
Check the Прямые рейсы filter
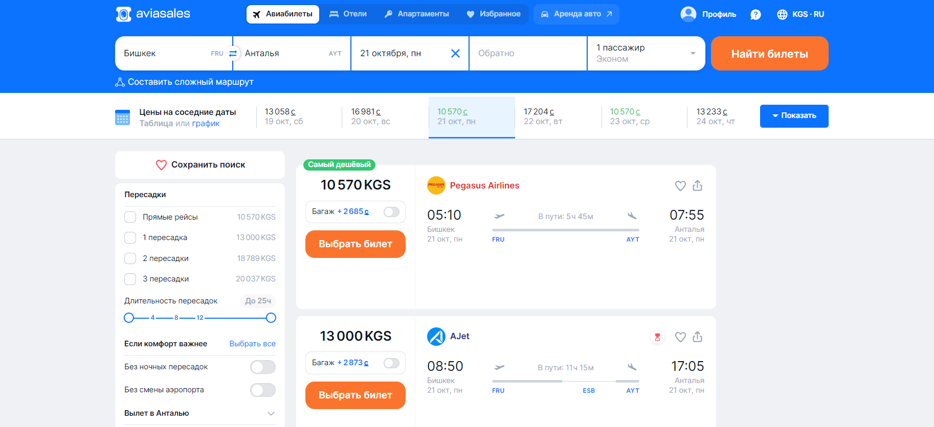click(x=130, y=217)
